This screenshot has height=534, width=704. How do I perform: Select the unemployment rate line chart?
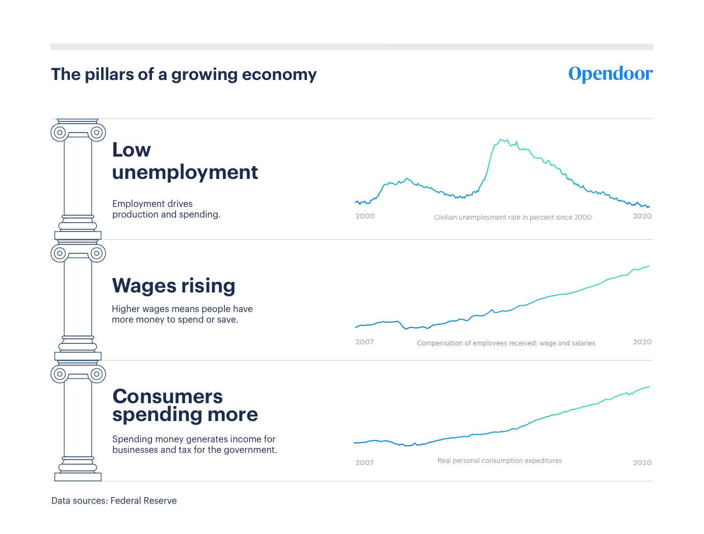coord(502,173)
